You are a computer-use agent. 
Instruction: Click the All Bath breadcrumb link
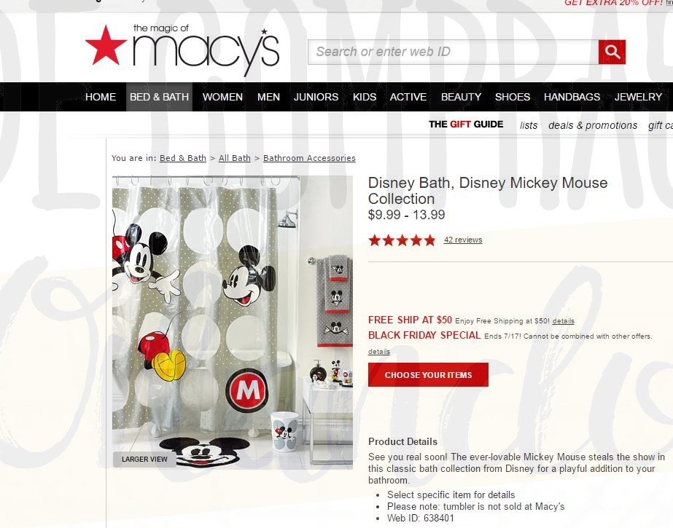[234, 158]
